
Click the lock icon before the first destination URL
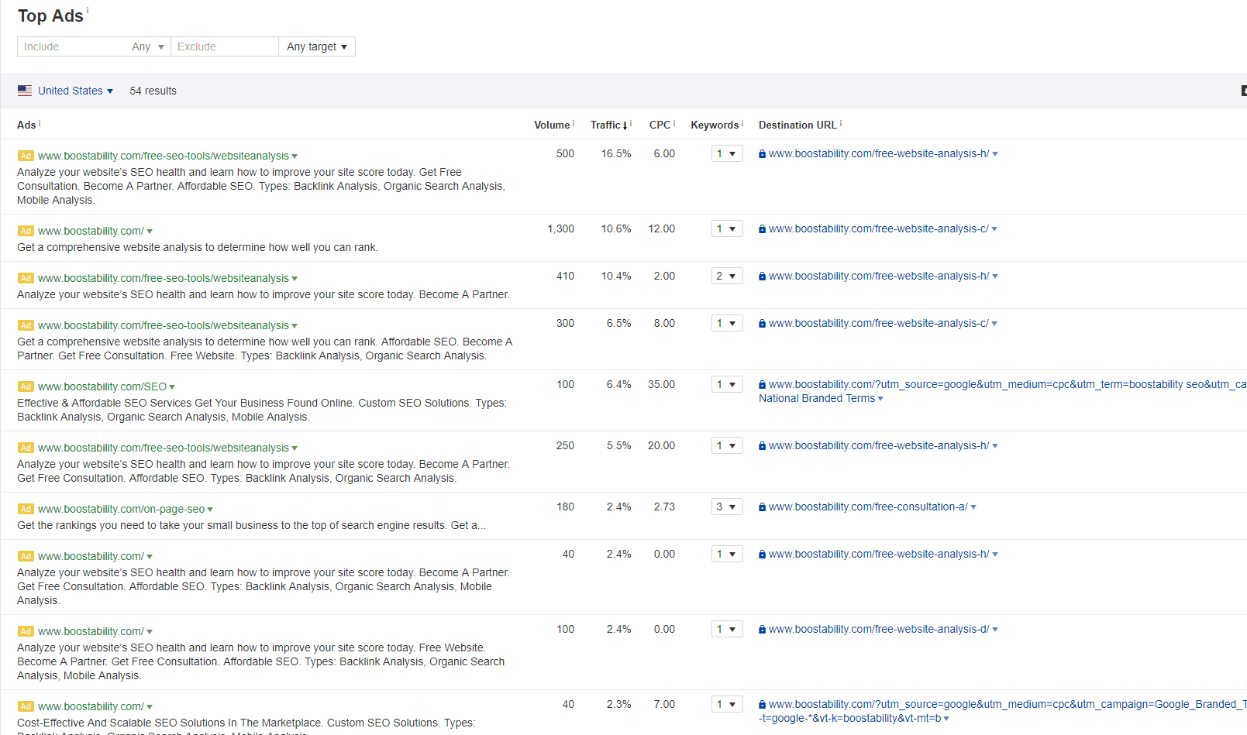tap(761, 153)
